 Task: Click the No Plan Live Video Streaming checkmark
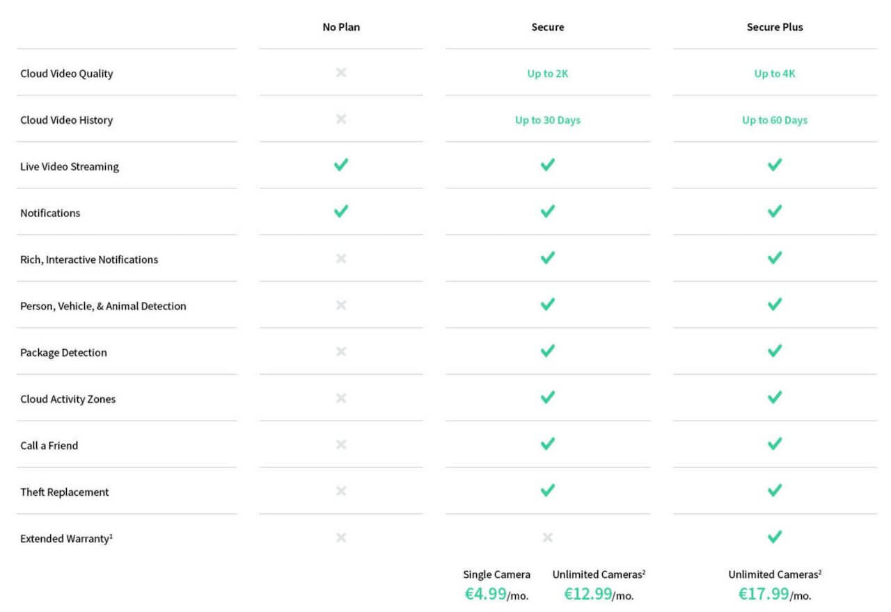[340, 165]
